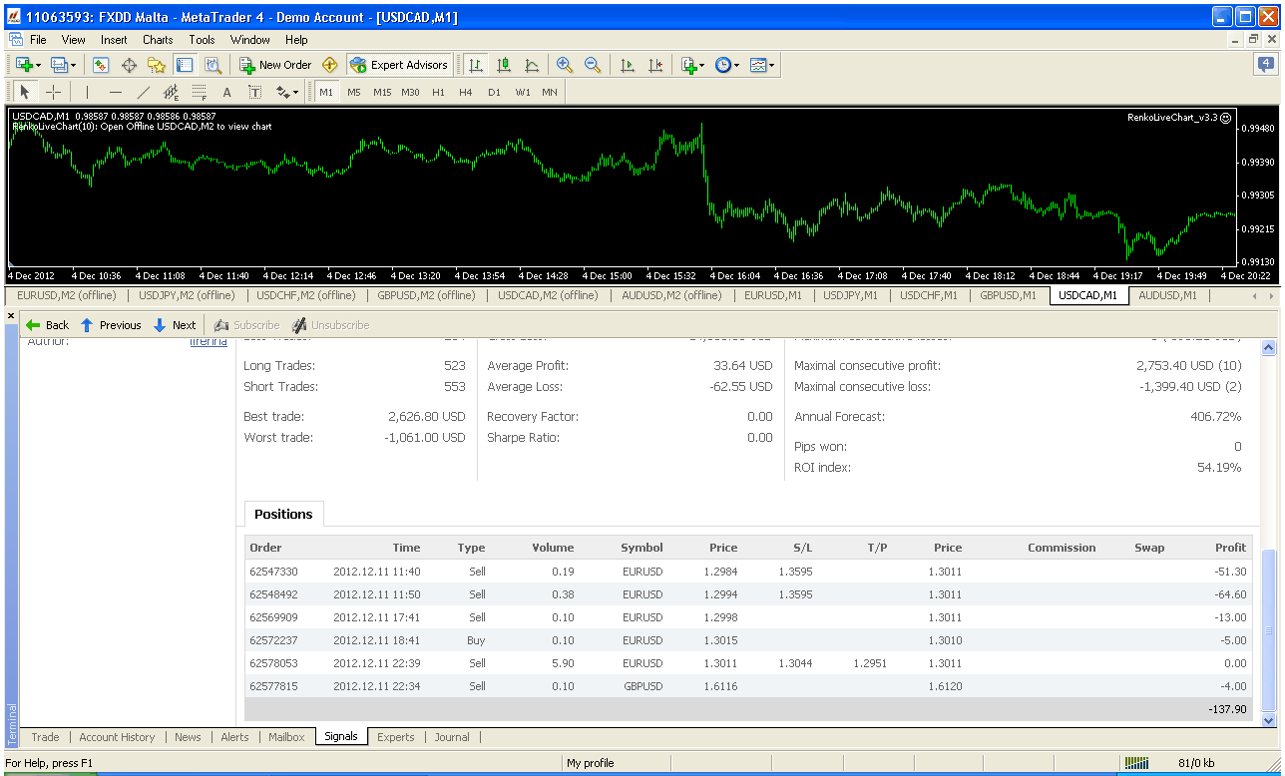Image resolution: width=1285 pixels, height=776 pixels.
Task: Toggle the Navigator star-folder icon
Action: pyautogui.click(x=157, y=65)
